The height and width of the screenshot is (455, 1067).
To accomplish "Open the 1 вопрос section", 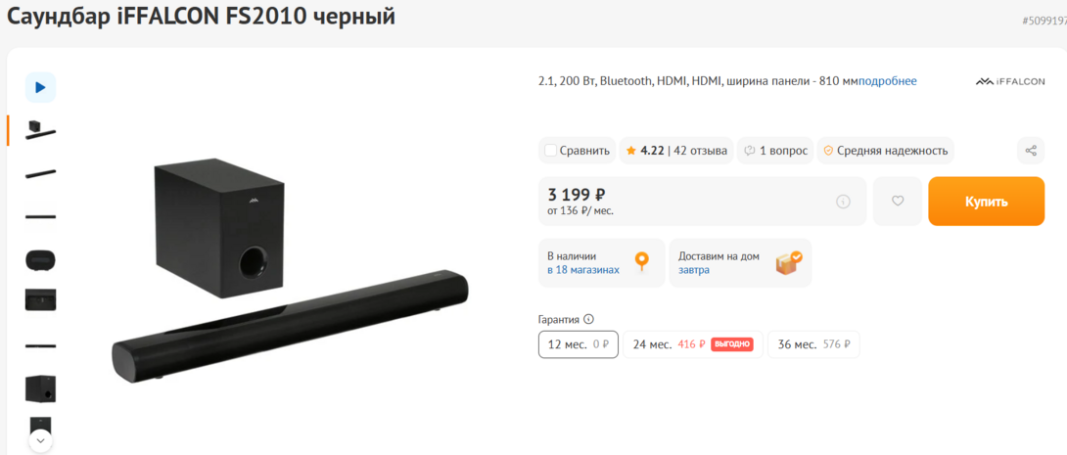I will tap(776, 151).
